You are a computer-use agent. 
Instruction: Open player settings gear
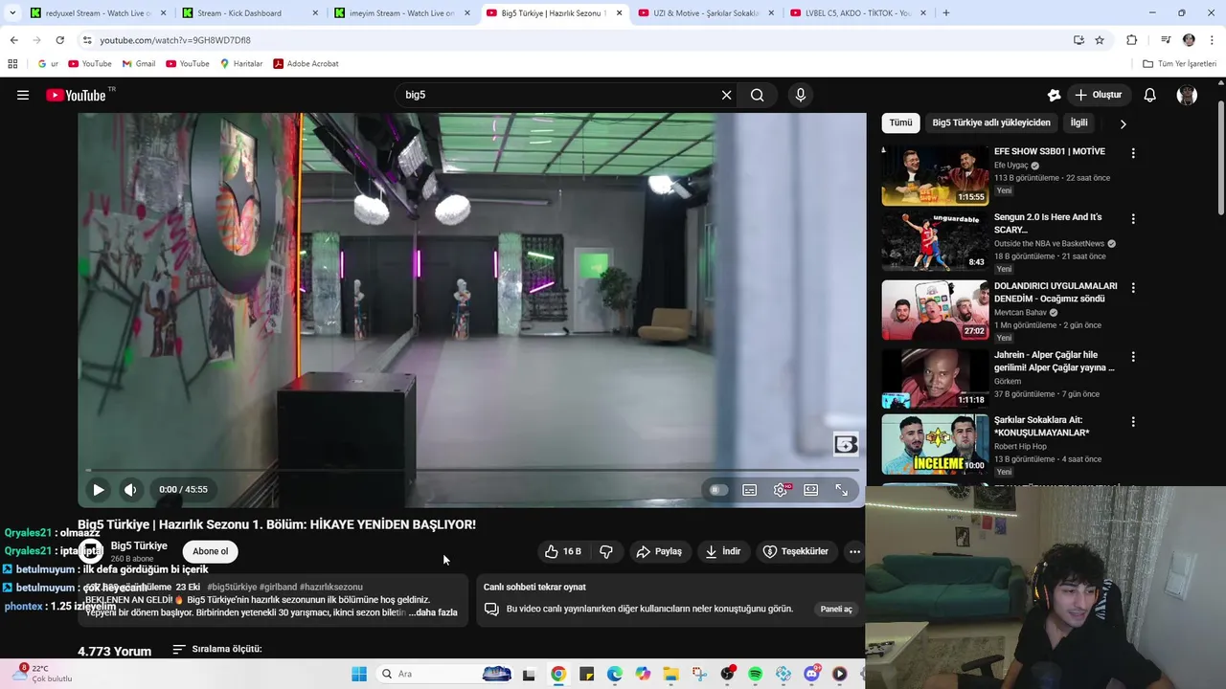pyautogui.click(x=781, y=489)
